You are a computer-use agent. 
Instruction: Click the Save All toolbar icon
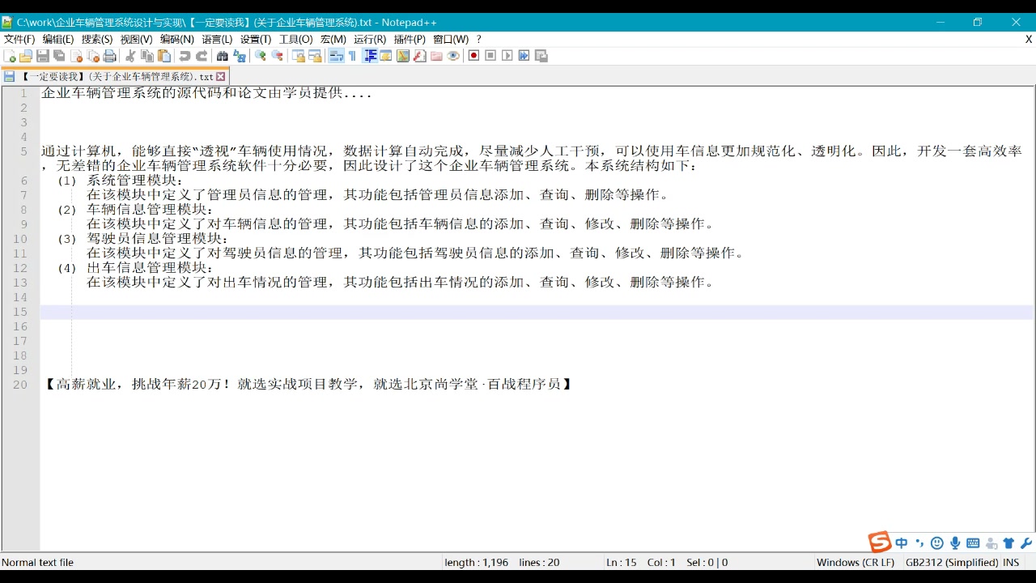[x=59, y=56]
